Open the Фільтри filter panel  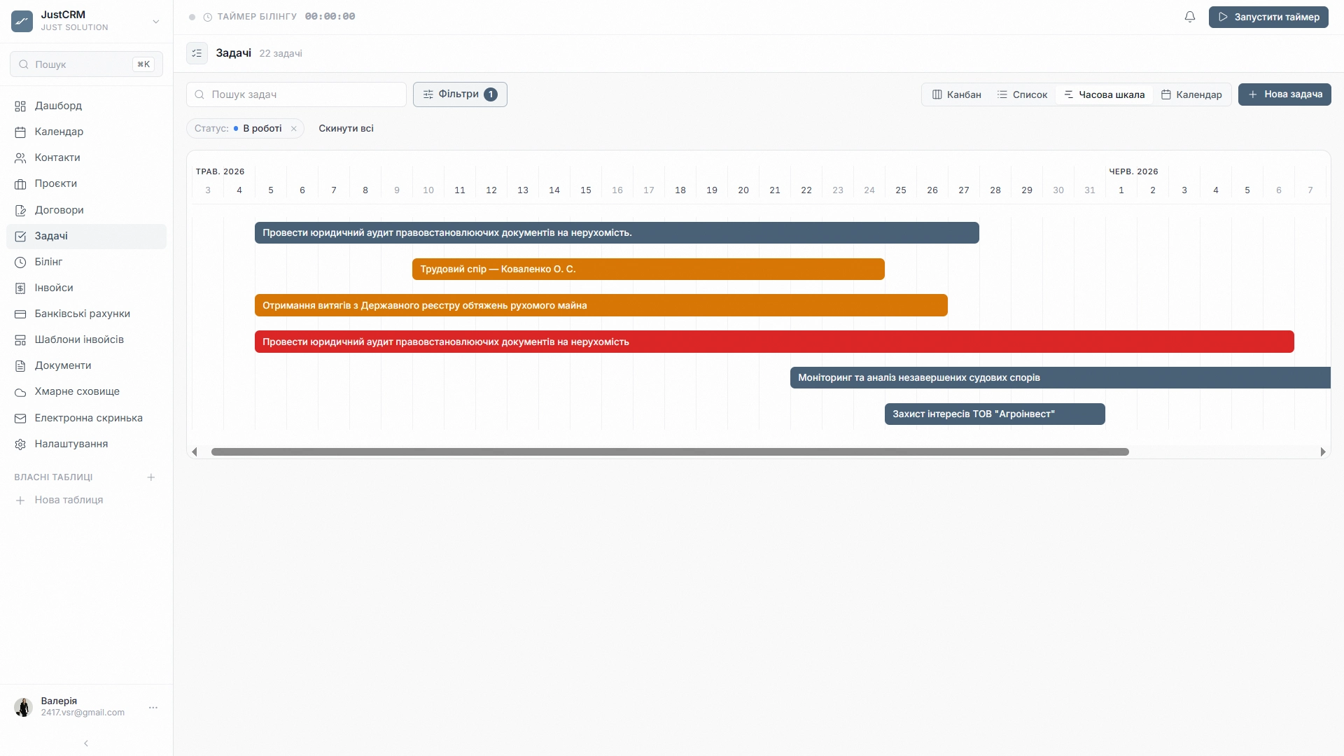click(460, 94)
